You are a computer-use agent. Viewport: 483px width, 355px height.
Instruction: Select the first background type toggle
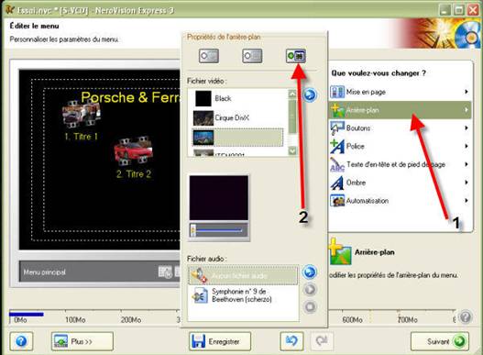[209, 56]
